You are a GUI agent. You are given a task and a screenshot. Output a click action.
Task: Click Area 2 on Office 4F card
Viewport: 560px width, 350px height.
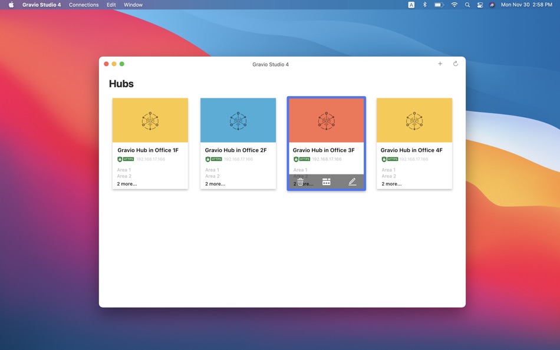(x=388, y=176)
